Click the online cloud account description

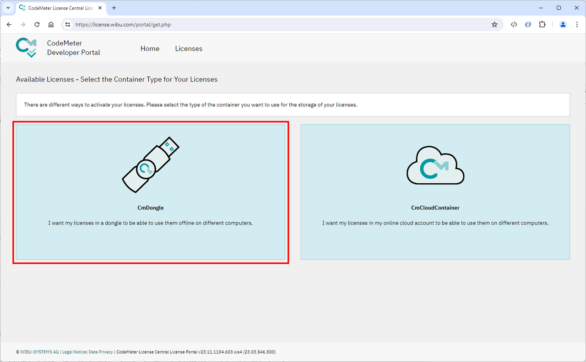click(x=435, y=223)
